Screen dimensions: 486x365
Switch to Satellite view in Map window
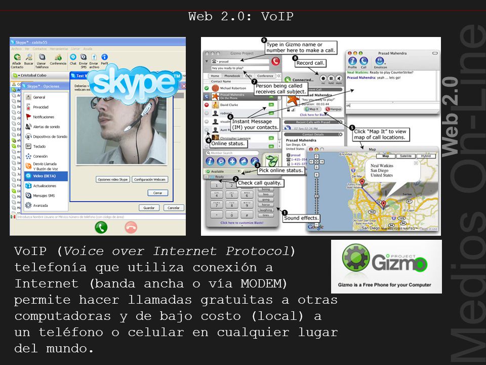(x=406, y=156)
